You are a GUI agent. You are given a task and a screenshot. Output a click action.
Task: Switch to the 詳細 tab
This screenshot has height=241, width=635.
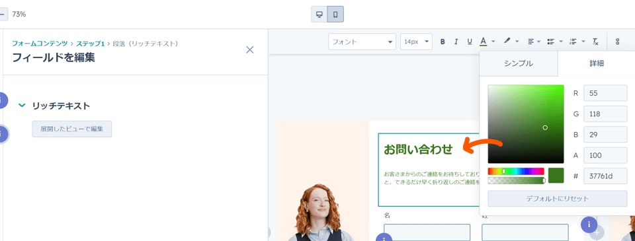click(597, 63)
